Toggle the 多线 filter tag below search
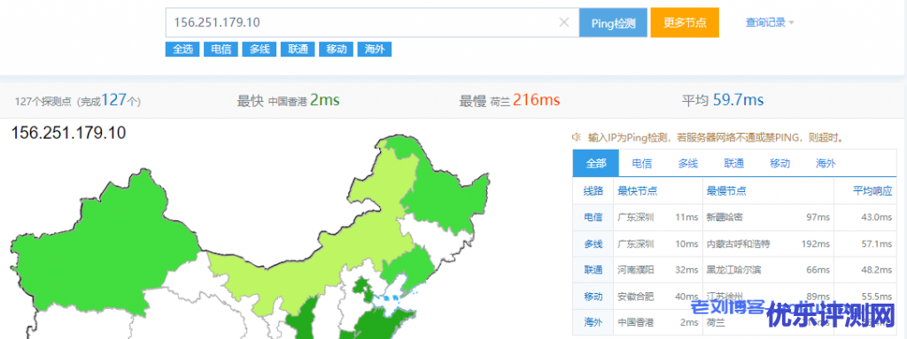The height and width of the screenshot is (339, 907). pyautogui.click(x=260, y=50)
